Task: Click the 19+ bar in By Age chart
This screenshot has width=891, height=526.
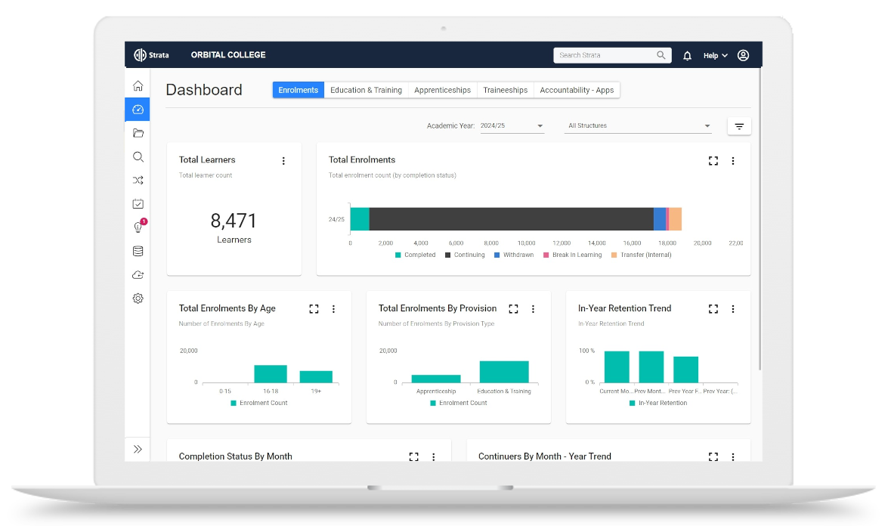Action: click(316, 376)
